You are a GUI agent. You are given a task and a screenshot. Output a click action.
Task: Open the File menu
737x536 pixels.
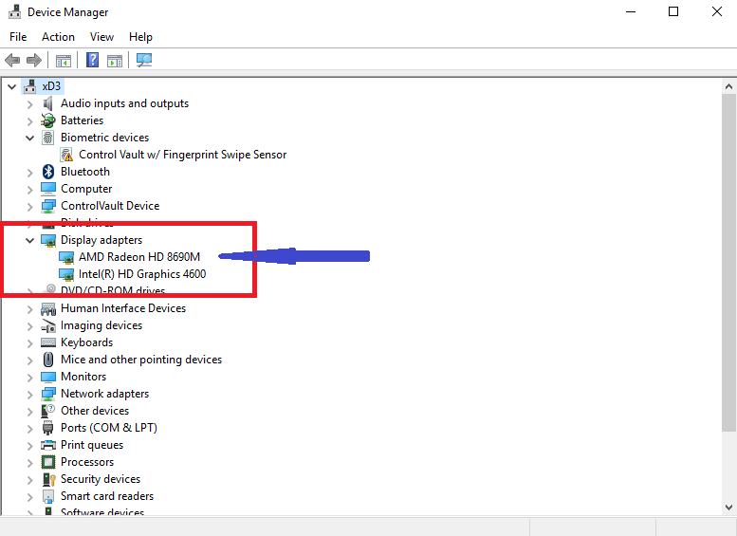click(18, 37)
